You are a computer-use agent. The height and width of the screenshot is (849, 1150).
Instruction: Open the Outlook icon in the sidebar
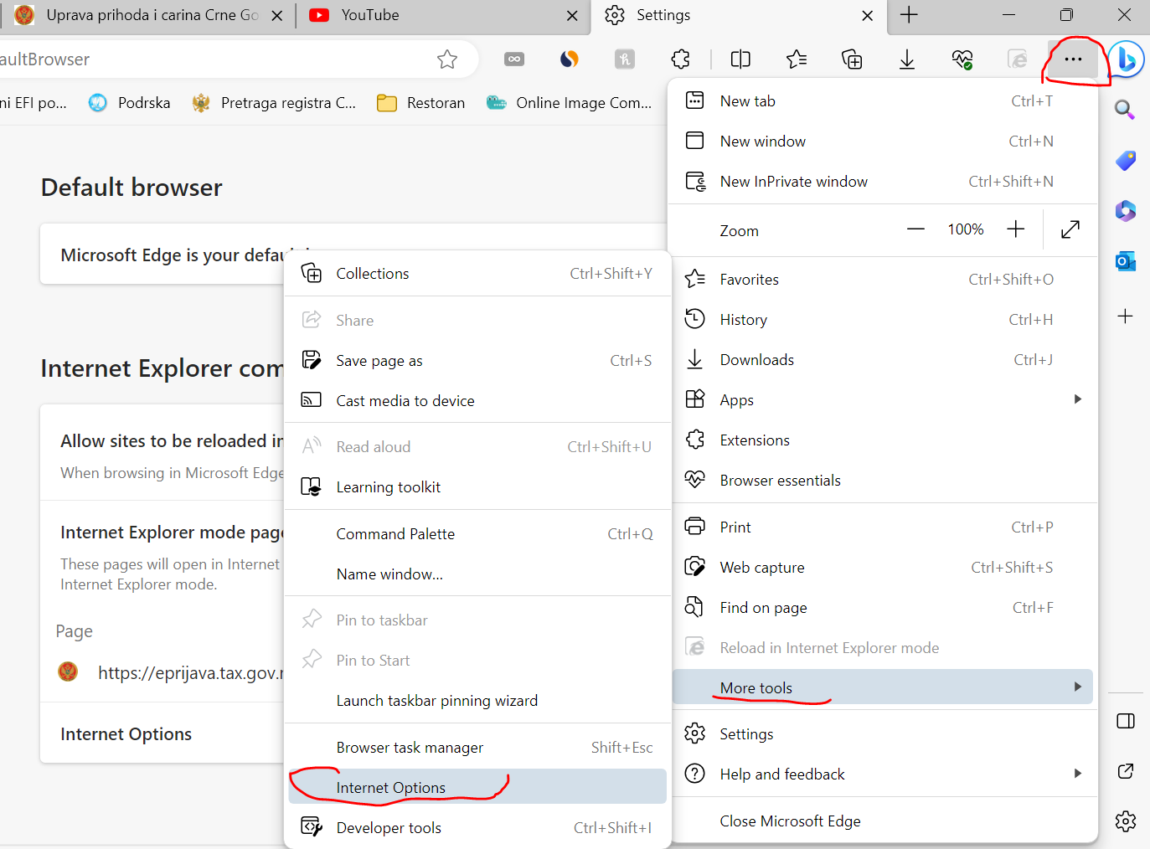pos(1125,261)
